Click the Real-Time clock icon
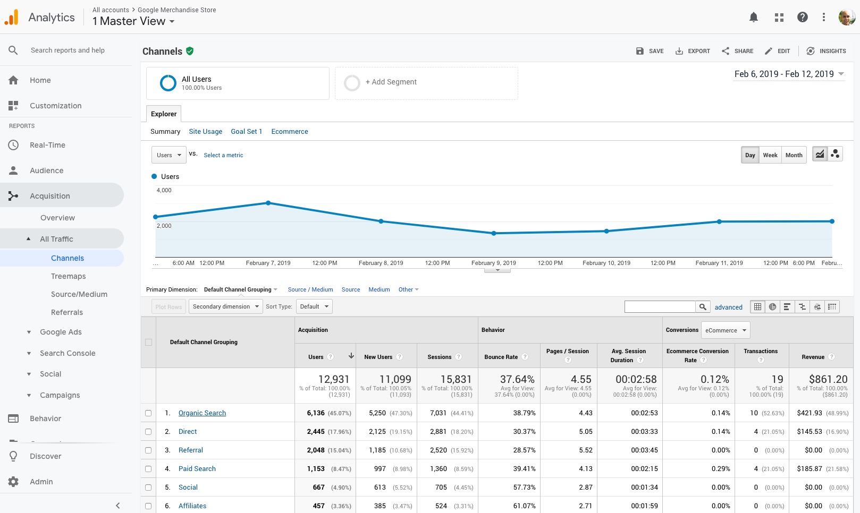Viewport: 860px width, 513px height. [13, 145]
